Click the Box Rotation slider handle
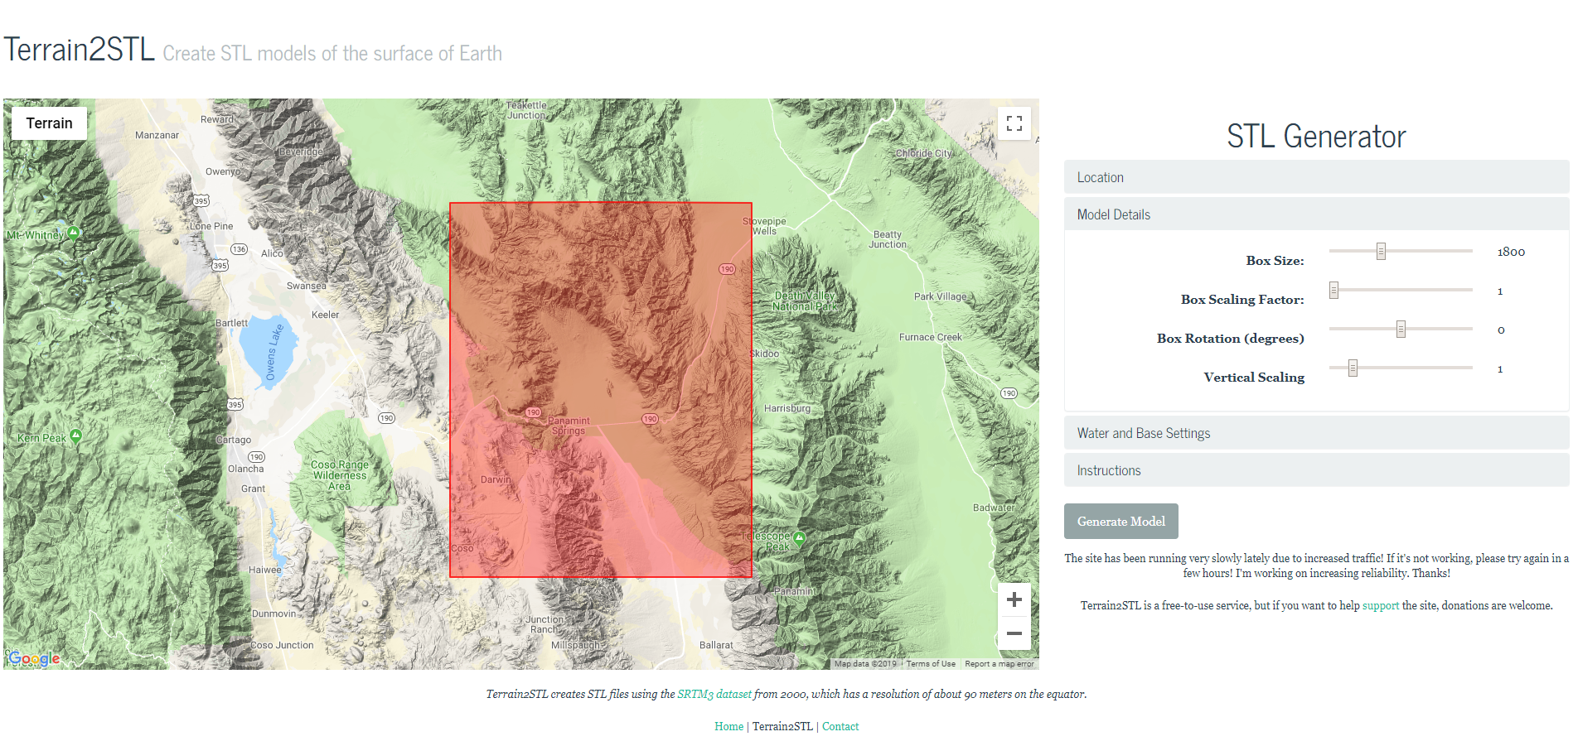The height and width of the screenshot is (746, 1573). click(x=1401, y=329)
